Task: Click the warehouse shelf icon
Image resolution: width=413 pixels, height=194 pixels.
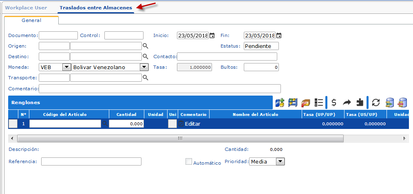Action: (x=293, y=102)
